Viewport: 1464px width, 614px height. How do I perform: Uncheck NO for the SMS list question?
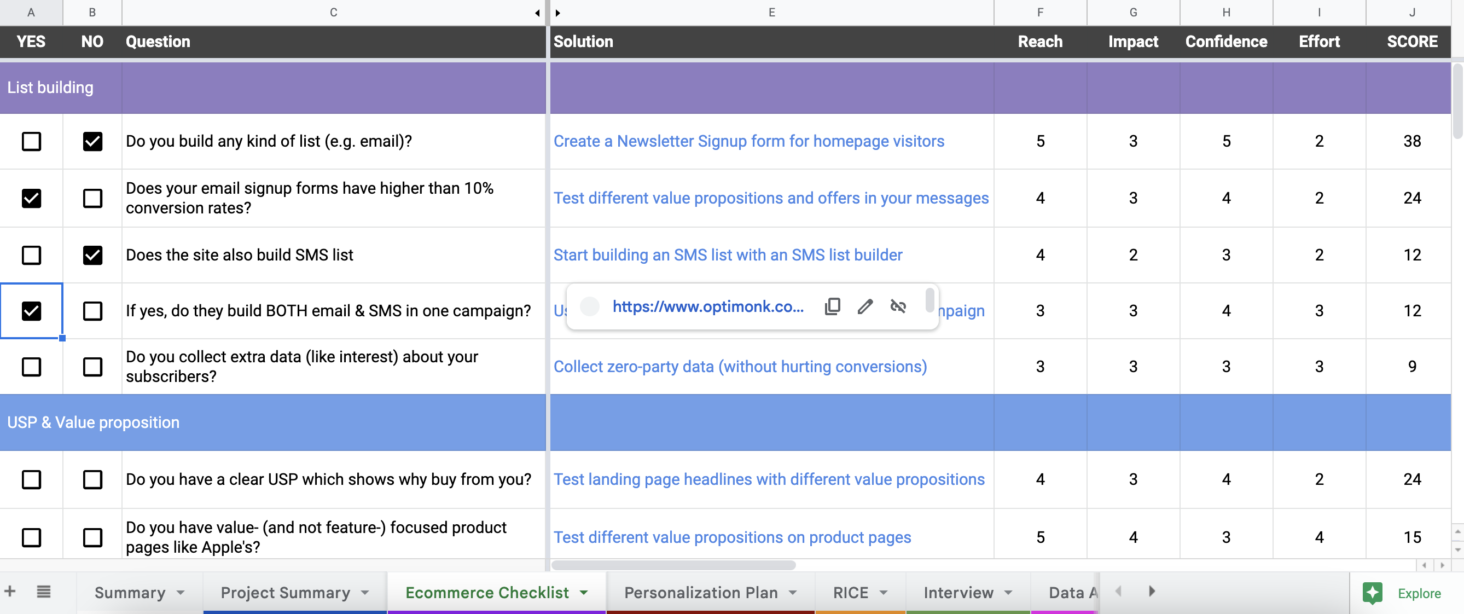[x=92, y=254]
